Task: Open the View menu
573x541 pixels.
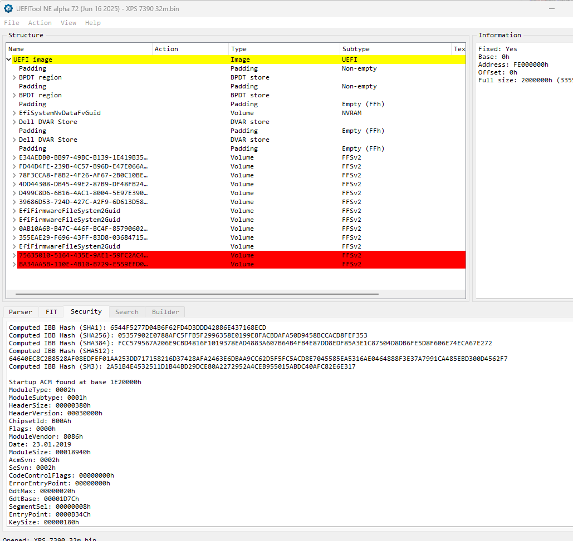Action: pyautogui.click(x=68, y=23)
